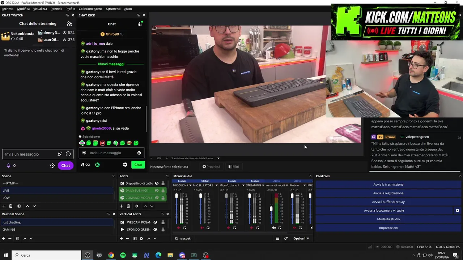The image size is (463, 260).
Task: Open scene filters in Scene panel
Action: [x=19, y=206]
